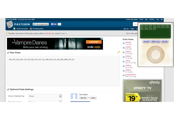The width and height of the screenshot is (174, 120).
Task: Click the Facebook Like button
Action: tap(54, 24)
